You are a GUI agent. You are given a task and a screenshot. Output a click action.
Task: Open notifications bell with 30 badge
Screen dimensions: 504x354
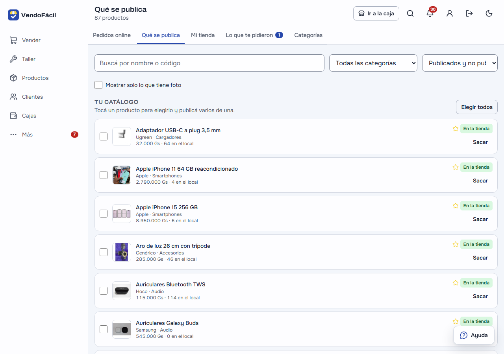430,13
